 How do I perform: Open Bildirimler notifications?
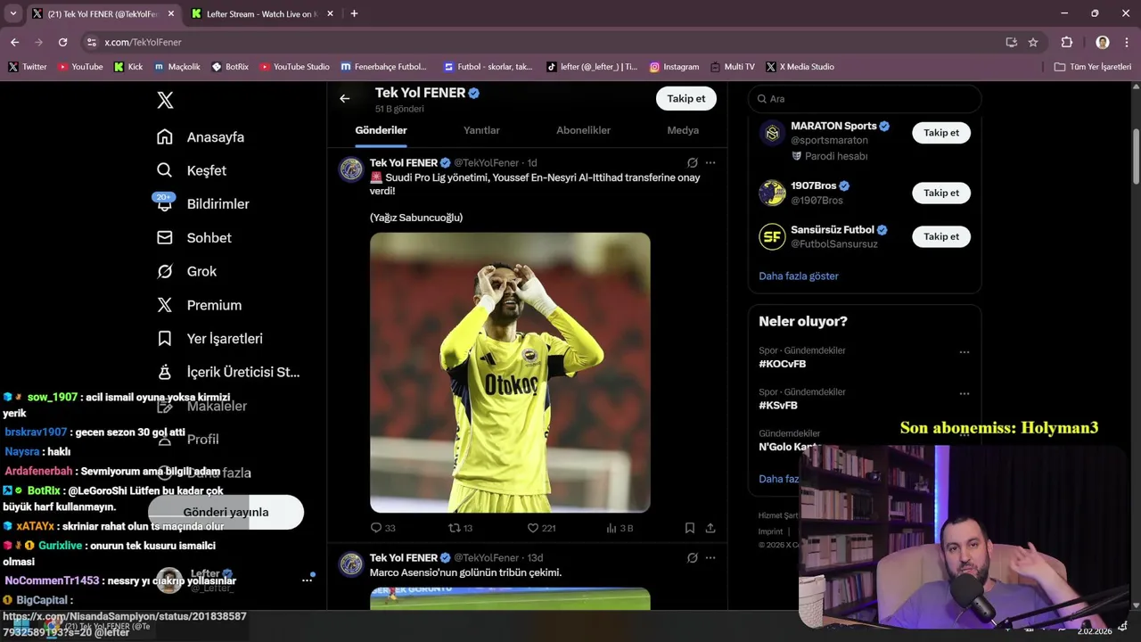[203, 204]
